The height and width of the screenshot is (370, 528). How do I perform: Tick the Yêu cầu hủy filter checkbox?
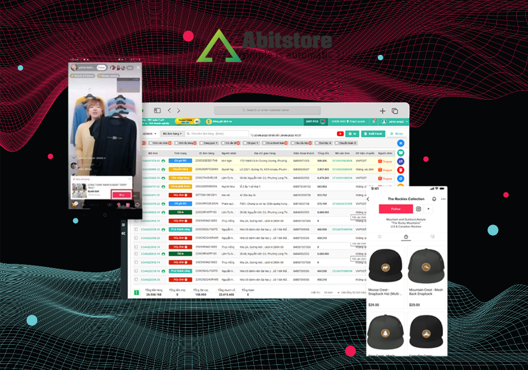(x=293, y=143)
